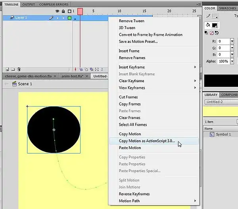Select the fill color paint bucket icon
238x209 pixels.
tap(207, 25)
